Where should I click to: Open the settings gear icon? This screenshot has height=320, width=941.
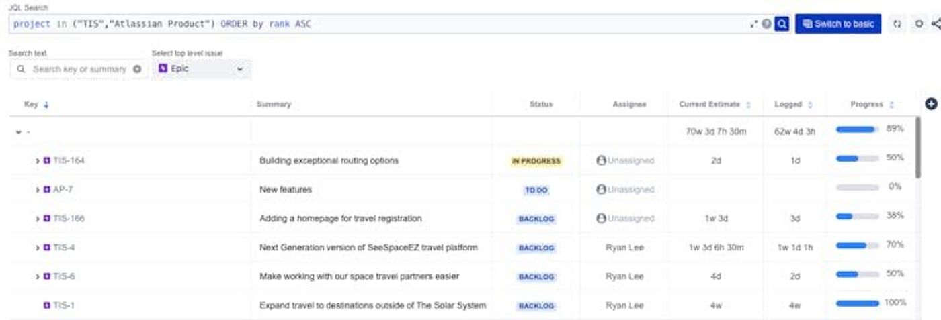coord(919,24)
